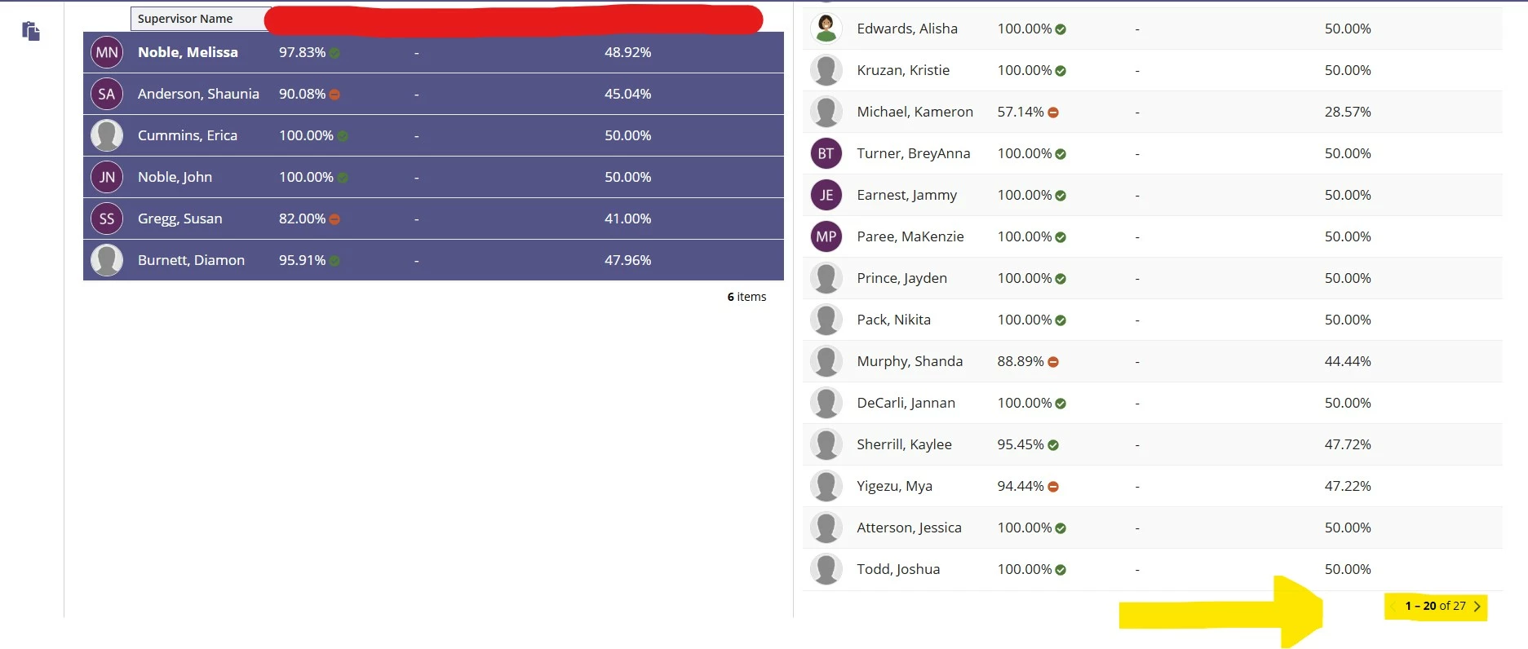Click the red status icon for Anderson, Shaunia

pyautogui.click(x=334, y=95)
